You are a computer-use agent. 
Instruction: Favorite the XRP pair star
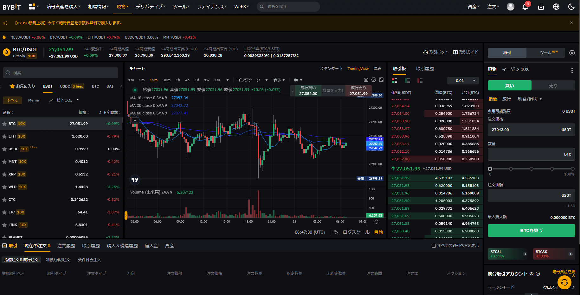[4, 175]
